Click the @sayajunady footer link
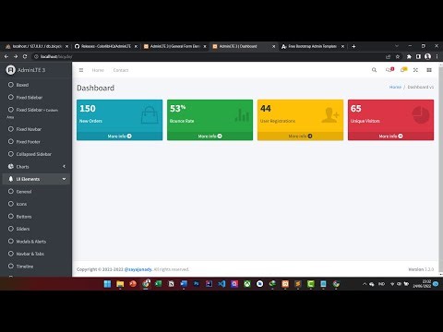This screenshot has height=332, width=443. tap(138, 269)
